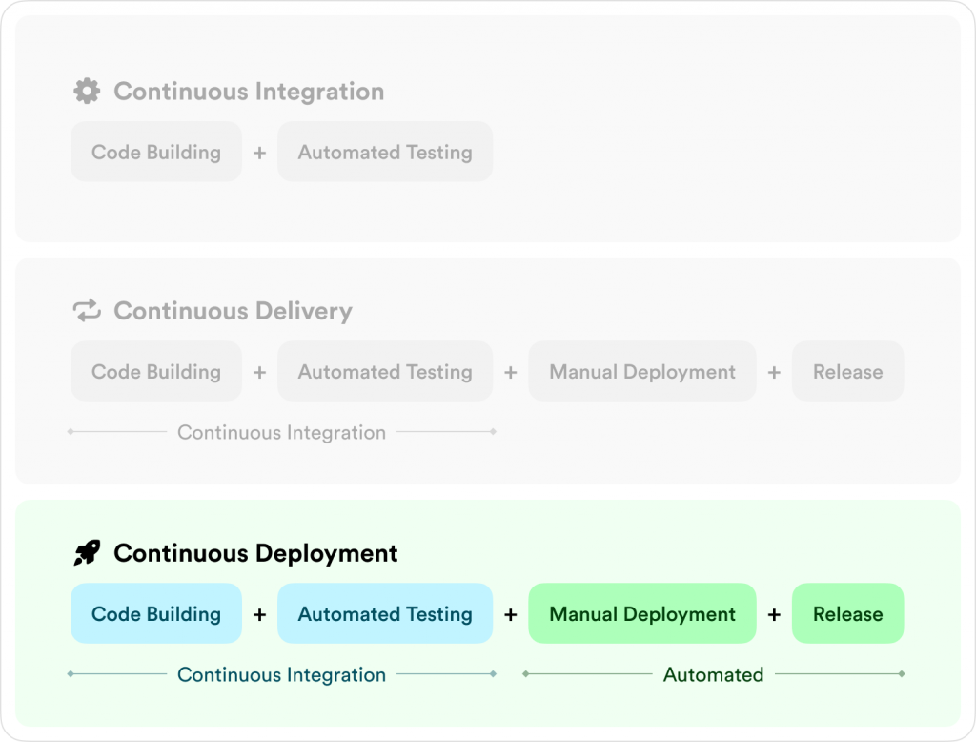Image resolution: width=976 pixels, height=742 pixels.
Task: Click green Release chip in Continuous Deployment
Action: point(847,613)
